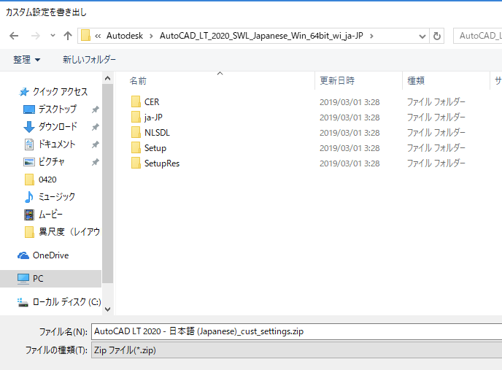Click the pictures icon next to ピクチャ

[29, 162]
